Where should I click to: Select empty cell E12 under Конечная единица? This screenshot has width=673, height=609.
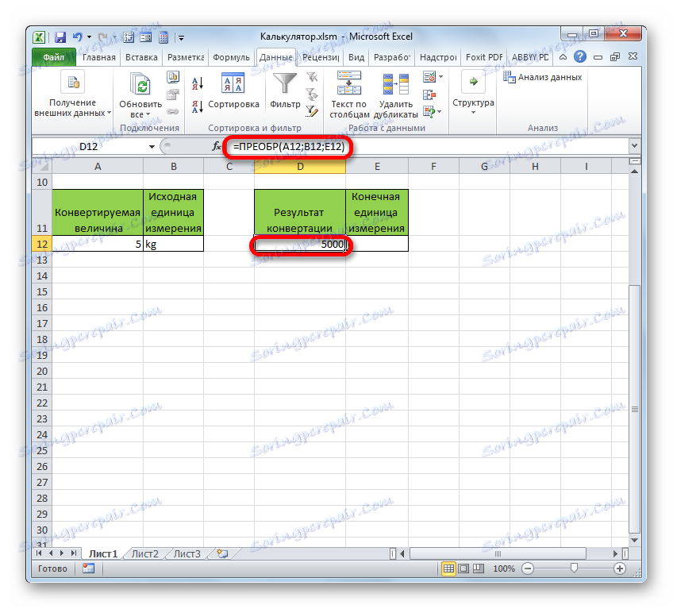pyautogui.click(x=377, y=244)
